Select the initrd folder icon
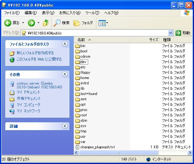This screenshot has width=194, height=164. point(78,83)
